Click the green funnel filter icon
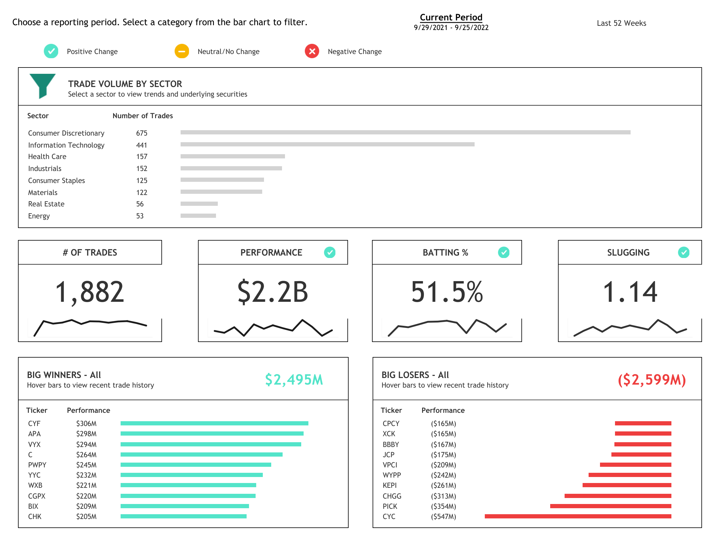 click(42, 86)
